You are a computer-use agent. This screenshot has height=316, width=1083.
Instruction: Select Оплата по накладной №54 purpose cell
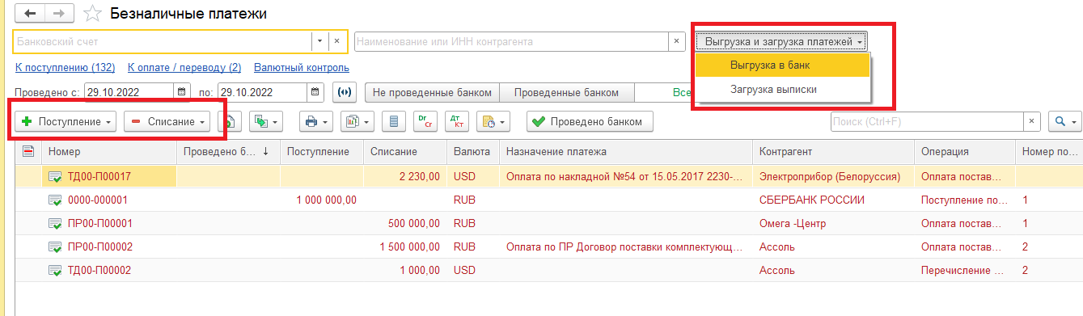[626, 176]
